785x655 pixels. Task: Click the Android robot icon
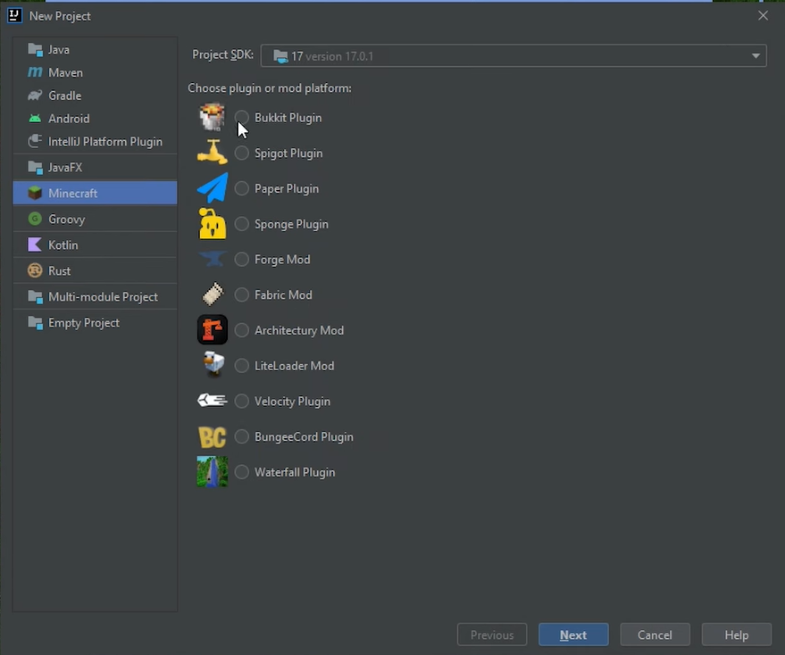coord(35,119)
